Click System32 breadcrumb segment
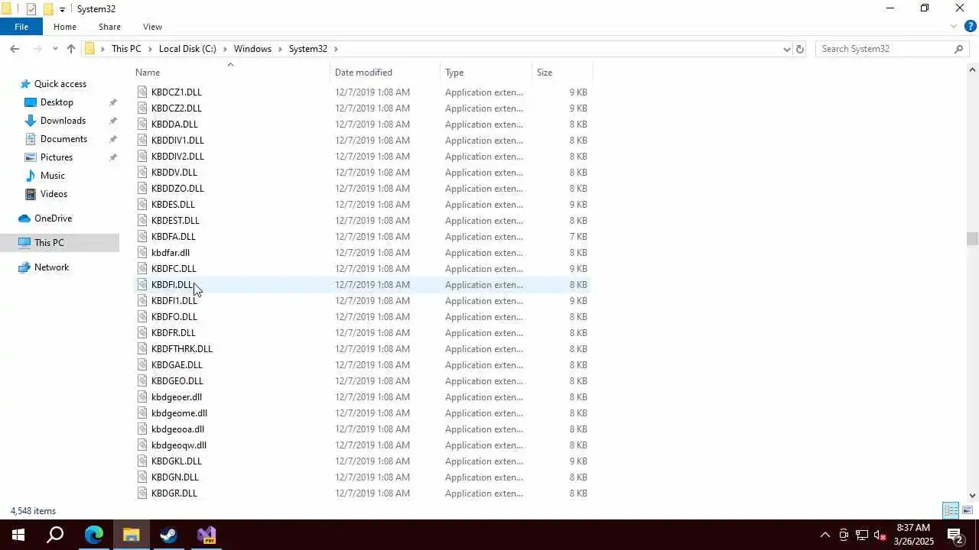979x550 pixels. [x=307, y=49]
